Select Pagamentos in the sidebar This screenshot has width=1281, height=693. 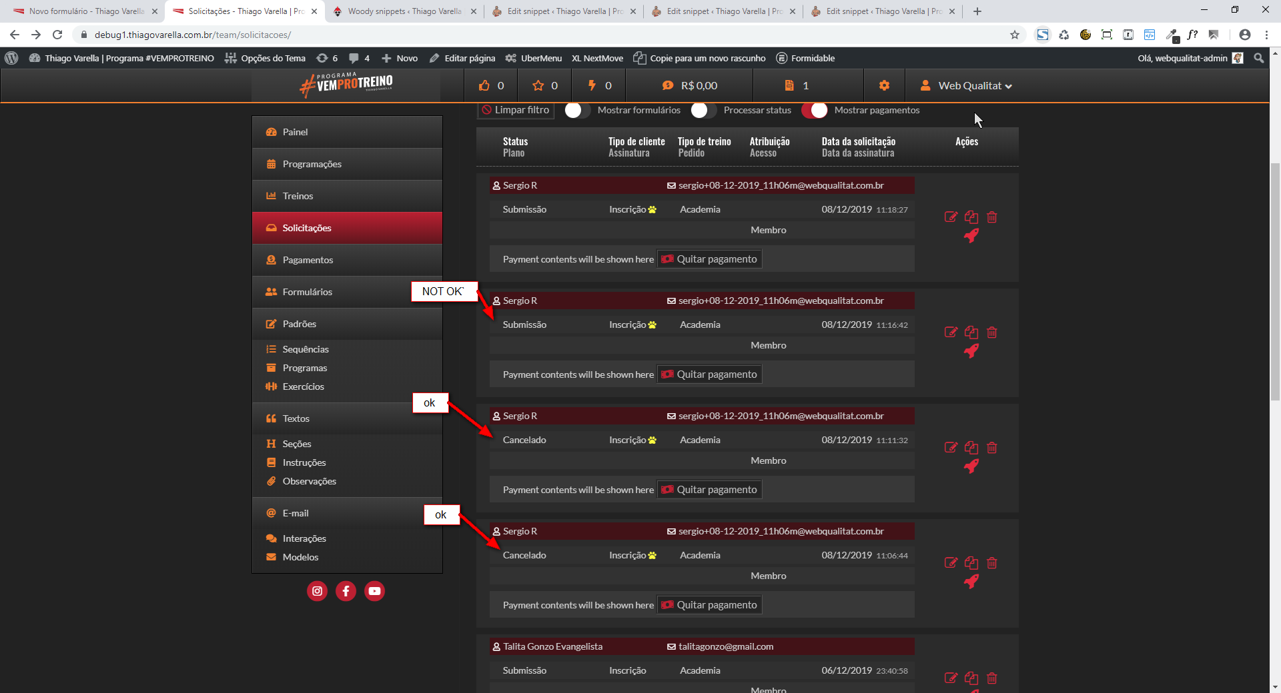pyautogui.click(x=347, y=260)
